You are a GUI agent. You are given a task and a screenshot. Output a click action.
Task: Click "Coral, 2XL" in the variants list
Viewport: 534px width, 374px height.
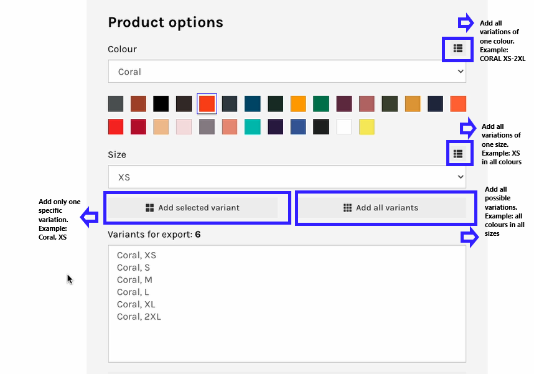(139, 317)
